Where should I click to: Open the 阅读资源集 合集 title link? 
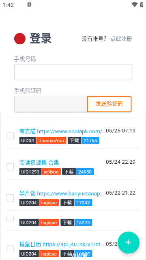click(x=39, y=162)
